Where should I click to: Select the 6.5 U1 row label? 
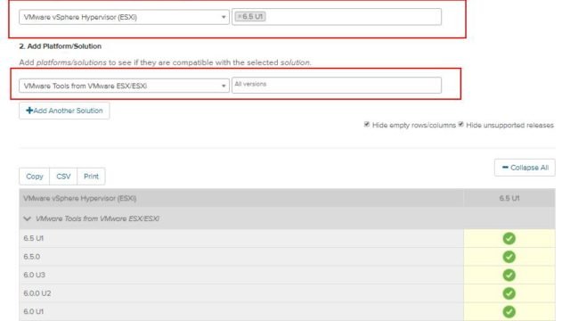[34, 238]
